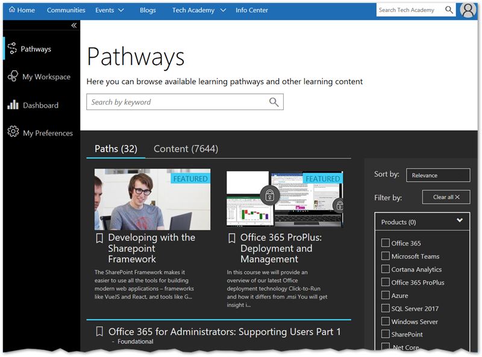This screenshot has height=357, width=482.
Task: Open Blogs in the top navigation
Action: click(148, 10)
